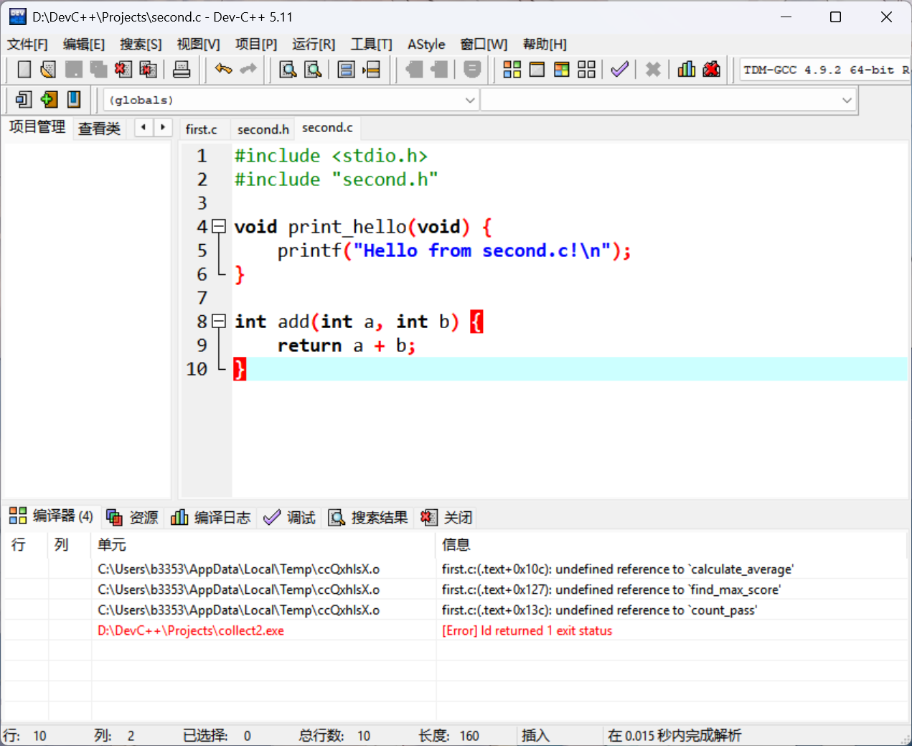Switch to the 调试 bottom tab

(x=290, y=517)
